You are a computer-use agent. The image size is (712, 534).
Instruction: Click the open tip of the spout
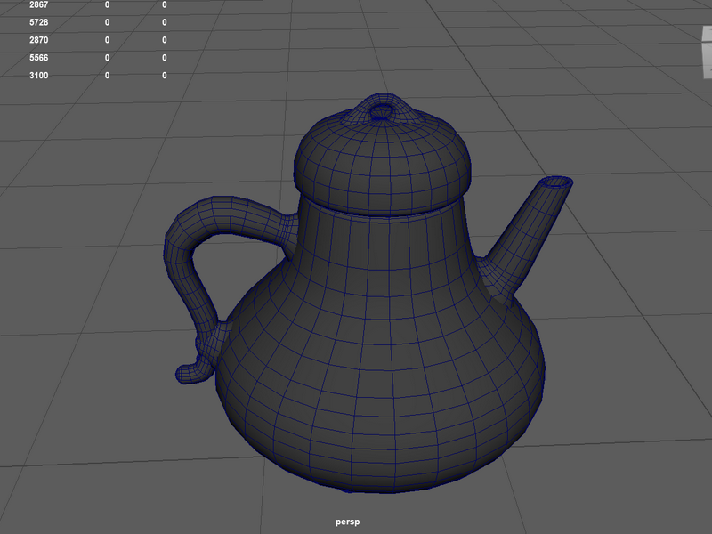click(557, 182)
